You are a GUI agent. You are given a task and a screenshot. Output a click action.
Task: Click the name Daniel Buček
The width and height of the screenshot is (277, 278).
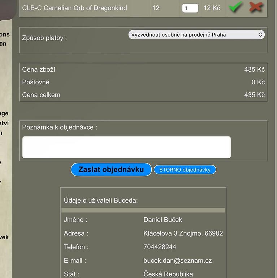pos(163,220)
